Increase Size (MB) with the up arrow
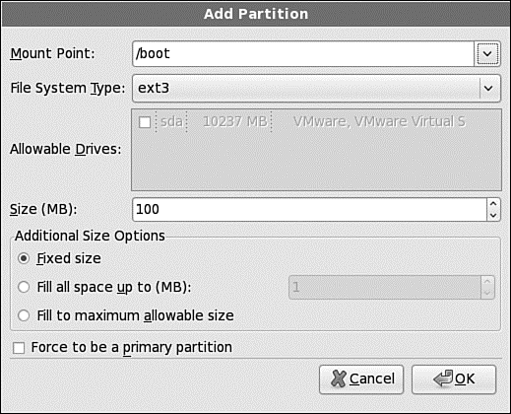This screenshot has width=511, height=414. click(493, 204)
